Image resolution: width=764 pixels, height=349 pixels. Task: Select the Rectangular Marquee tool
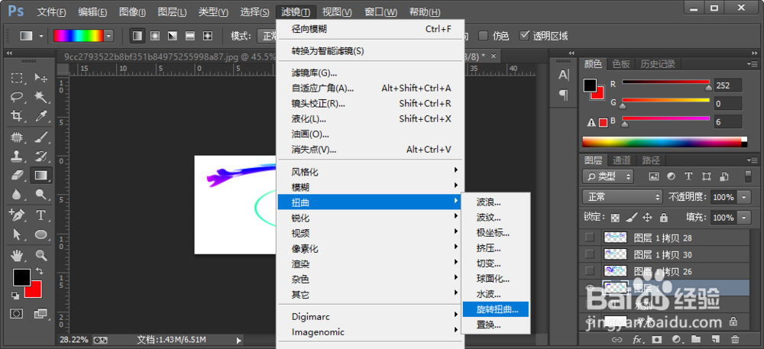(17, 79)
